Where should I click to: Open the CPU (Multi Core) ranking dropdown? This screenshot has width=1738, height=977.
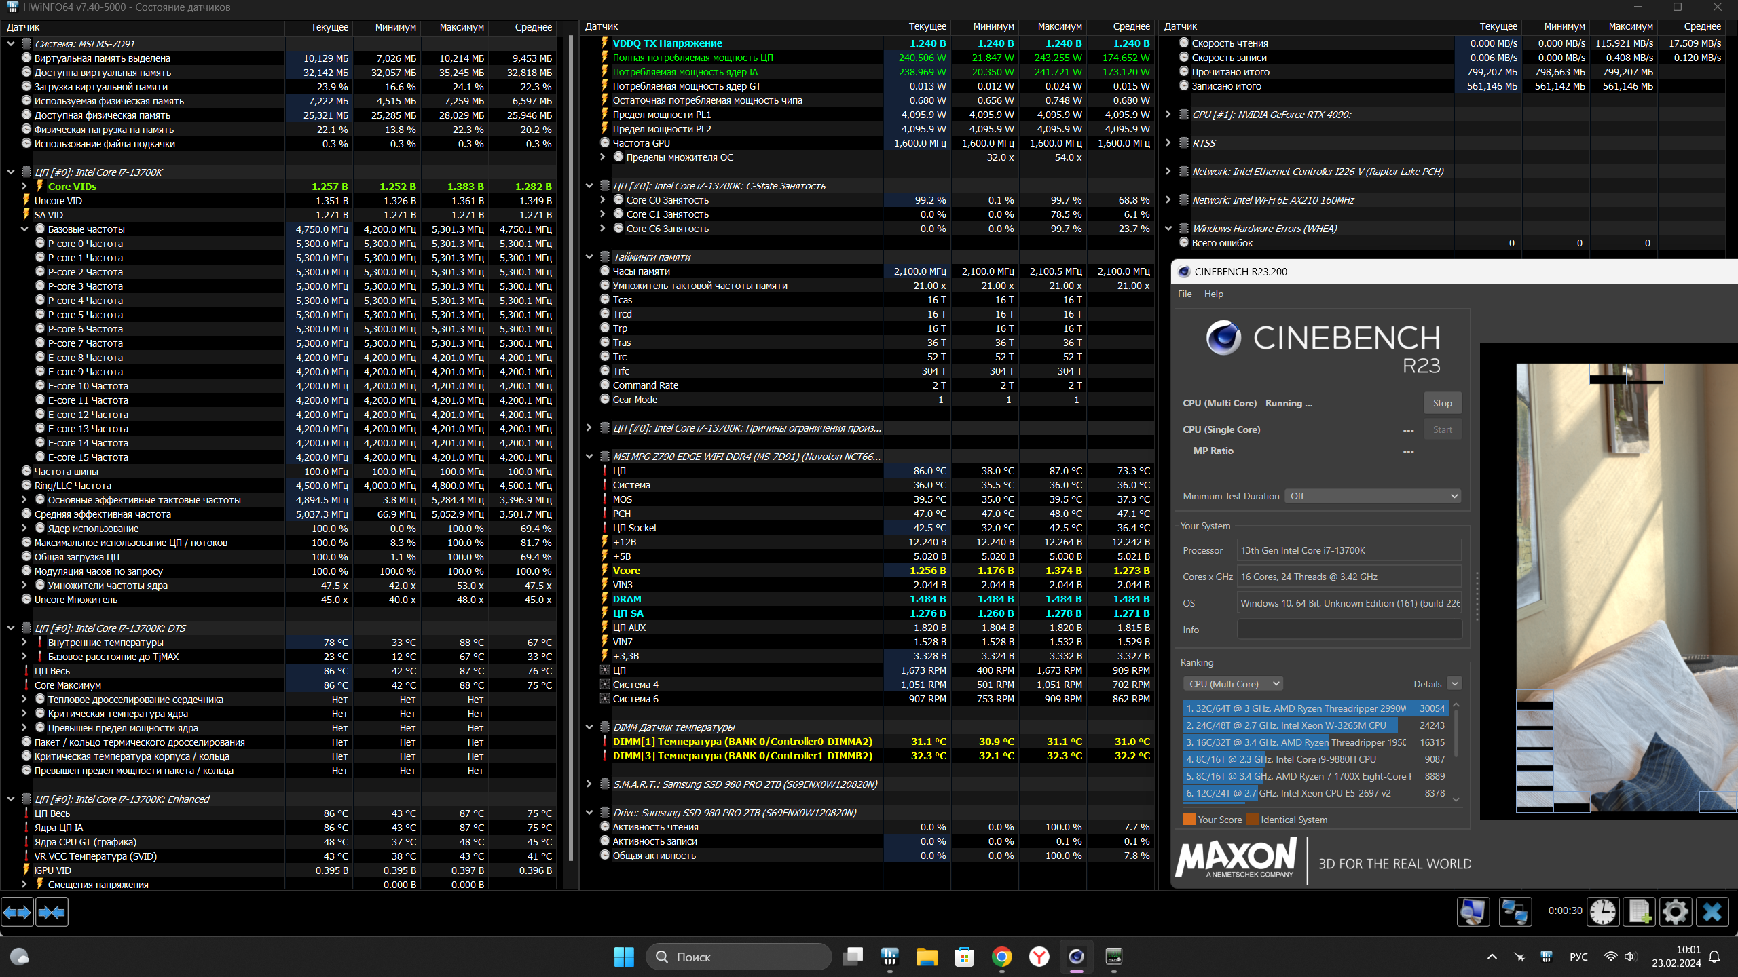point(1233,684)
